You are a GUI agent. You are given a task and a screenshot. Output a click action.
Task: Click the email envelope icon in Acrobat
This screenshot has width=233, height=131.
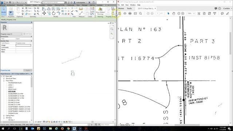(x=135, y=13)
